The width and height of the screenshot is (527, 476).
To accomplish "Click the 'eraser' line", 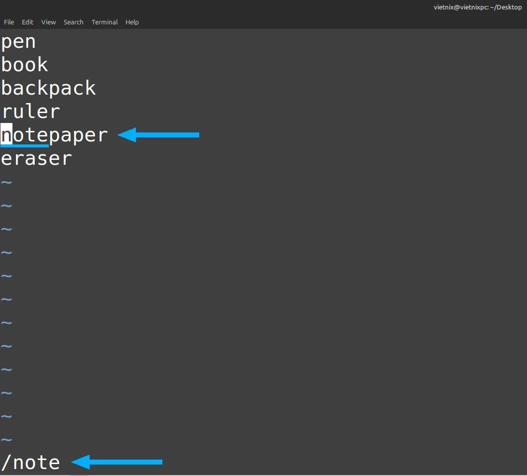I will (x=36, y=158).
